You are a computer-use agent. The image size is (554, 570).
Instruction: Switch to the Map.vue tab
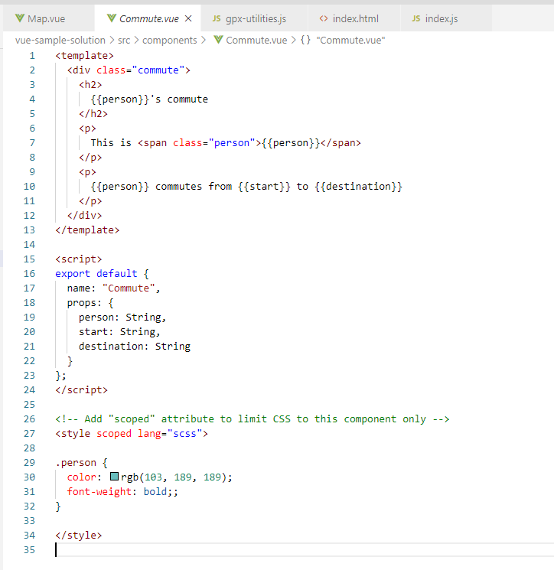[49, 18]
